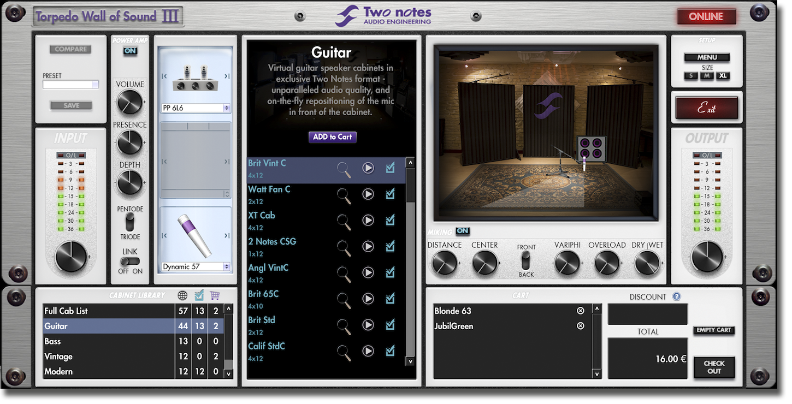Click the checkmark column icon in Cabinet Library
The width and height of the screenshot is (792, 404).
point(199,295)
